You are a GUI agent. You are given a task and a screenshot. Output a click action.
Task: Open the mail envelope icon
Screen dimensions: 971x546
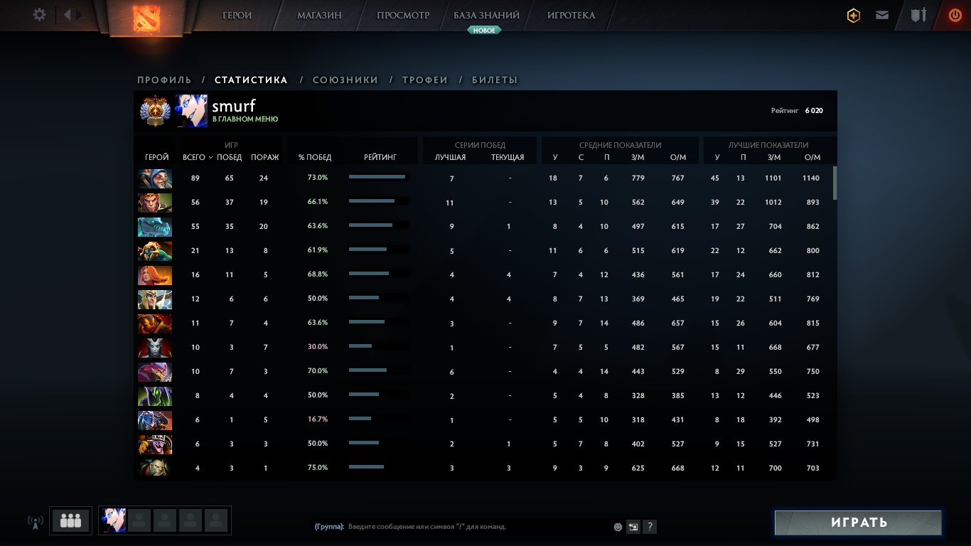(x=882, y=15)
